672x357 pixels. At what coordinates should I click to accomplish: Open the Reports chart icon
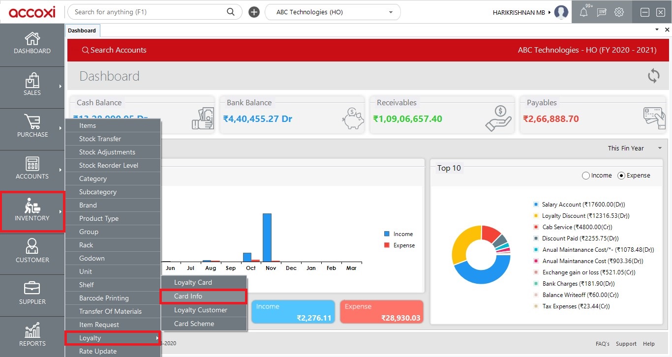pos(32,330)
